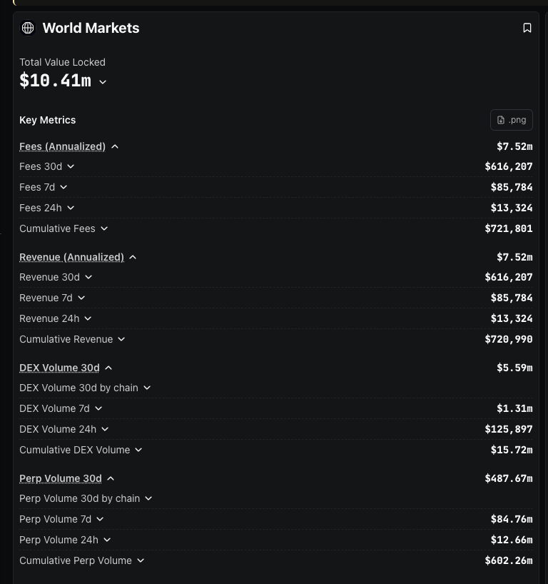Click the Fees (Annualized) label
Screen dimensions: 548x584
point(63,147)
